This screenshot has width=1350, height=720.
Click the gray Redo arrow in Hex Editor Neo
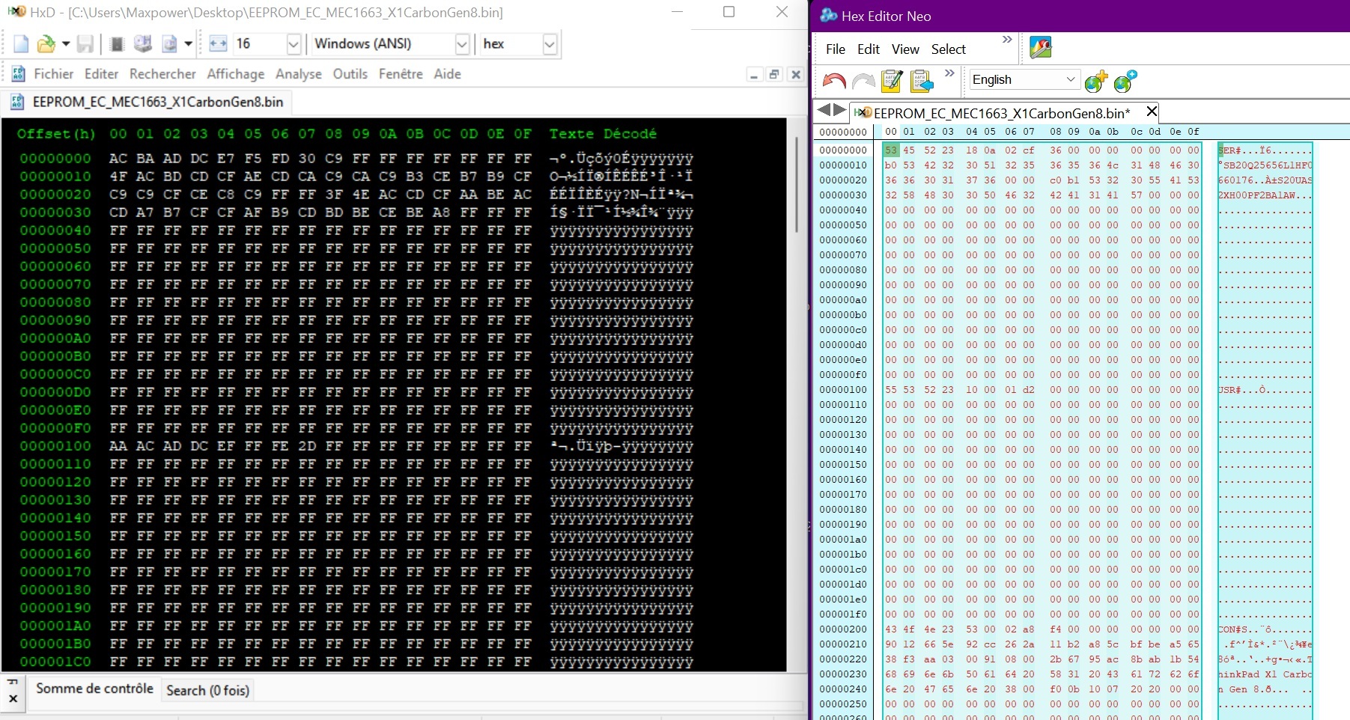(x=863, y=81)
